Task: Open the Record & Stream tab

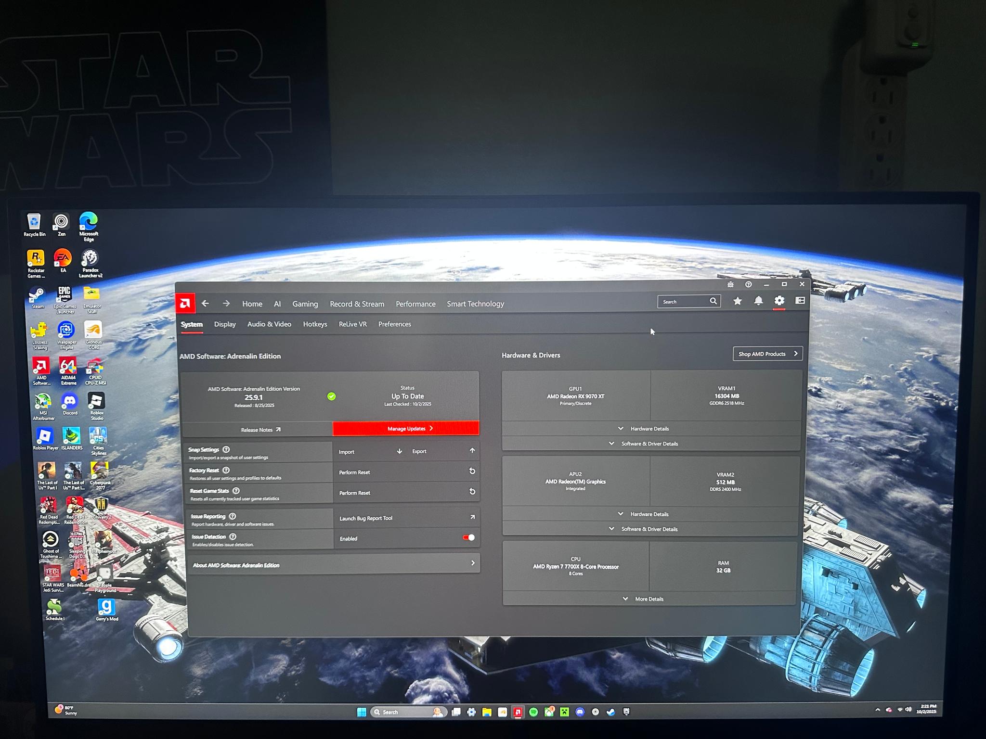Action: pyautogui.click(x=357, y=304)
